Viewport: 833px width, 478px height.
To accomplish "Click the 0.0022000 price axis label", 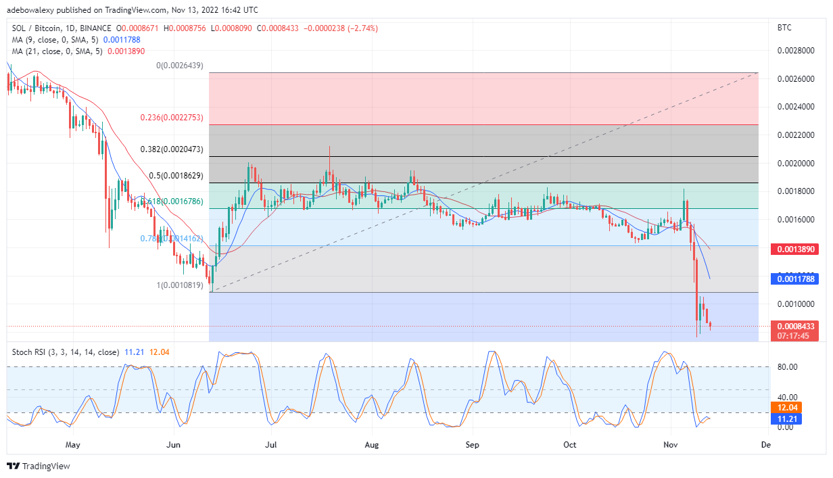I will tap(796, 135).
